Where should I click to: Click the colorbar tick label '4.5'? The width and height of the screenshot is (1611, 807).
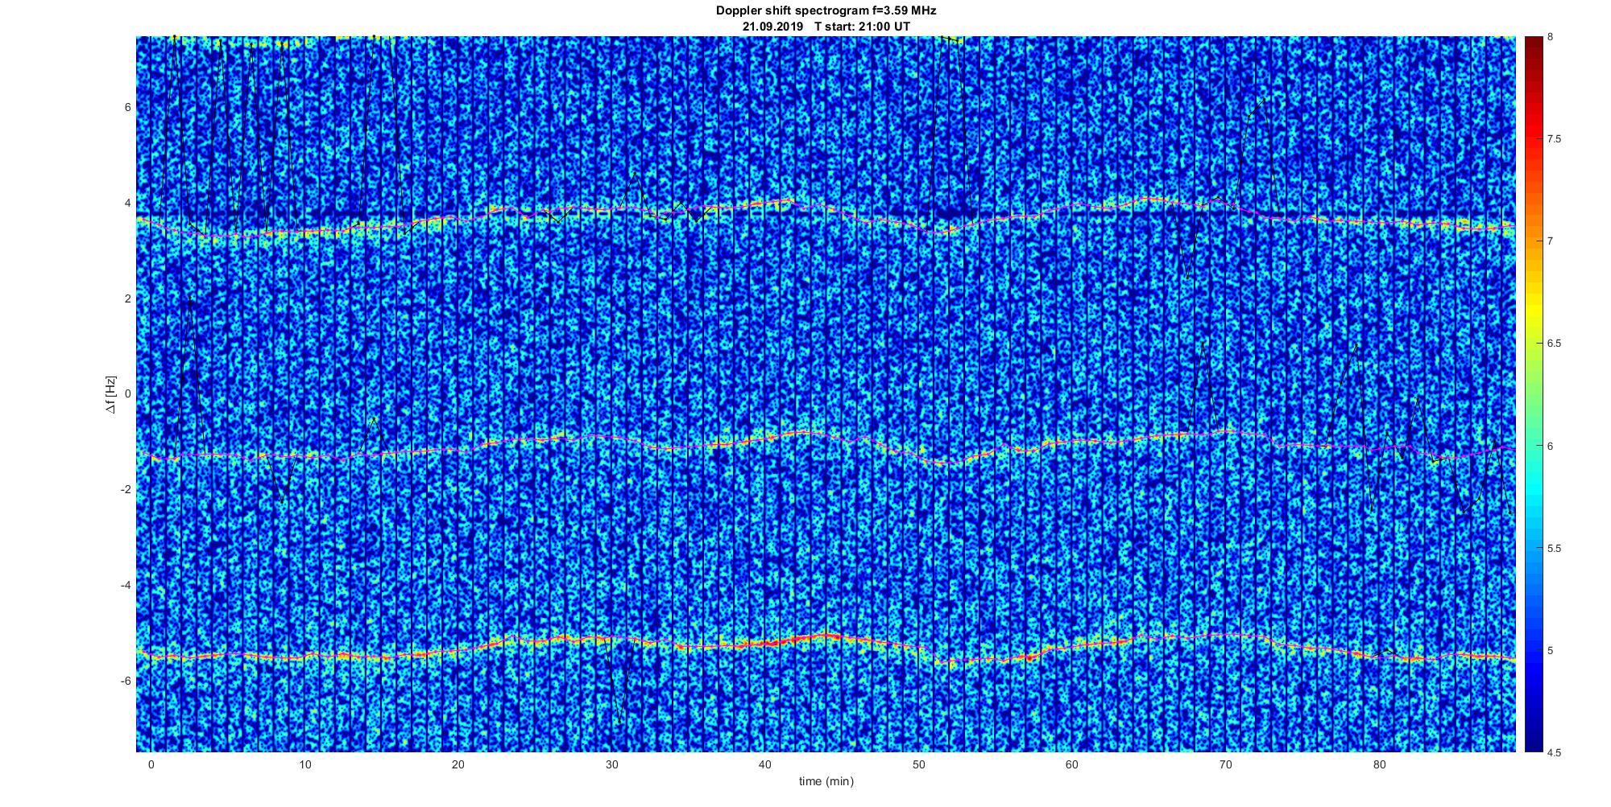[1554, 752]
